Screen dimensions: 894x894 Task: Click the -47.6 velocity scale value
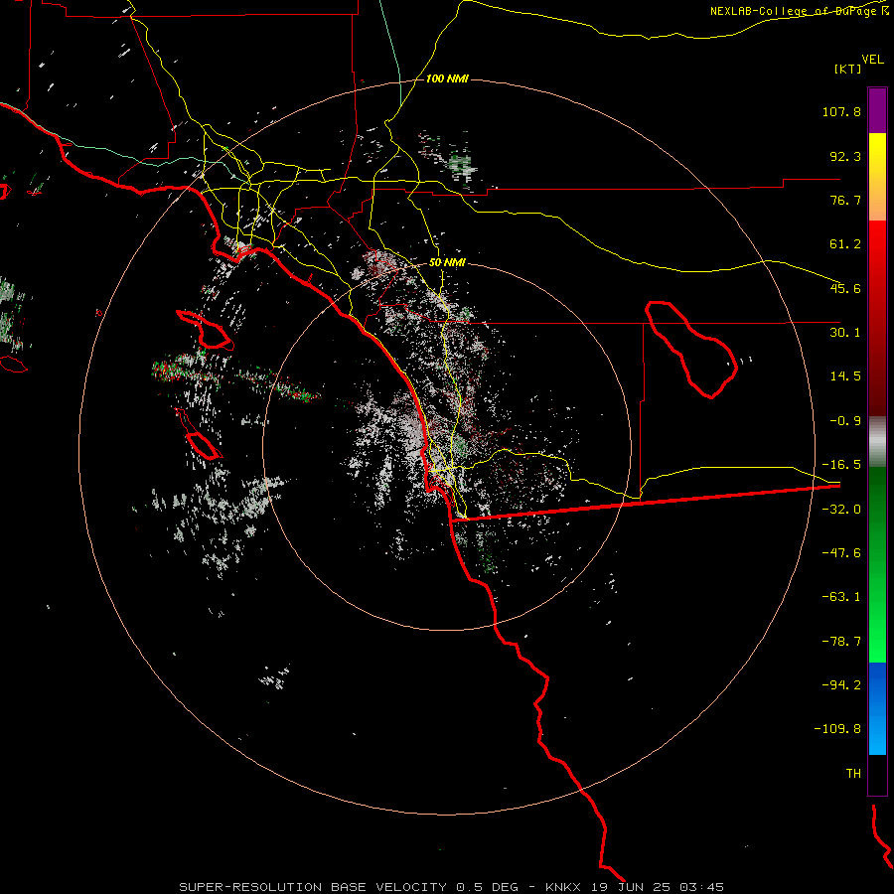(x=841, y=553)
